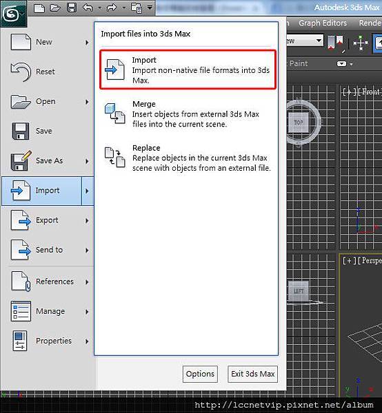Viewport: 382px width, 413px height.
Task: Click the Open File folder icon in quick access toolbar
Action: pos(55,8)
